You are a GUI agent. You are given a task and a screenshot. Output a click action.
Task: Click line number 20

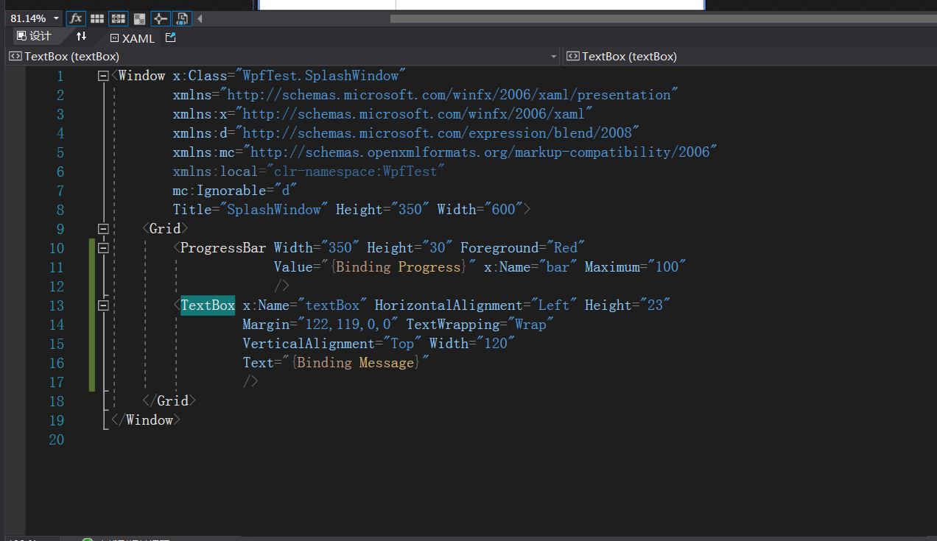coord(56,439)
